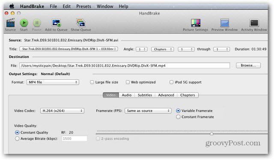This screenshot has height=160, width=274.
Task: Open the File menu
Action: (53, 6)
